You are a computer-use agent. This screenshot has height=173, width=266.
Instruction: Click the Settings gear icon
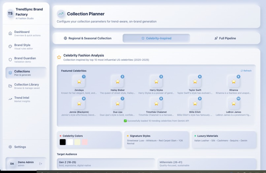pyautogui.click(x=10, y=147)
